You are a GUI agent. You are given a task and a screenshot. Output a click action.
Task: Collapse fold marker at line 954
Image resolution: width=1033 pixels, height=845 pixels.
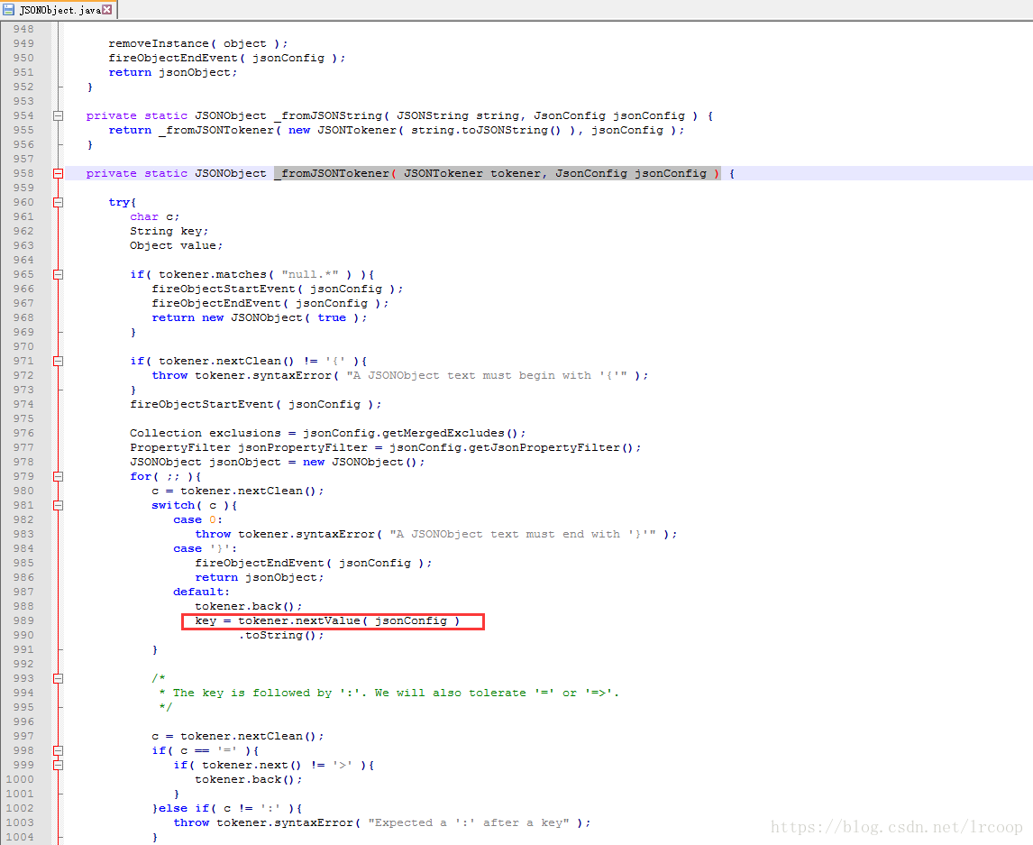click(x=58, y=116)
